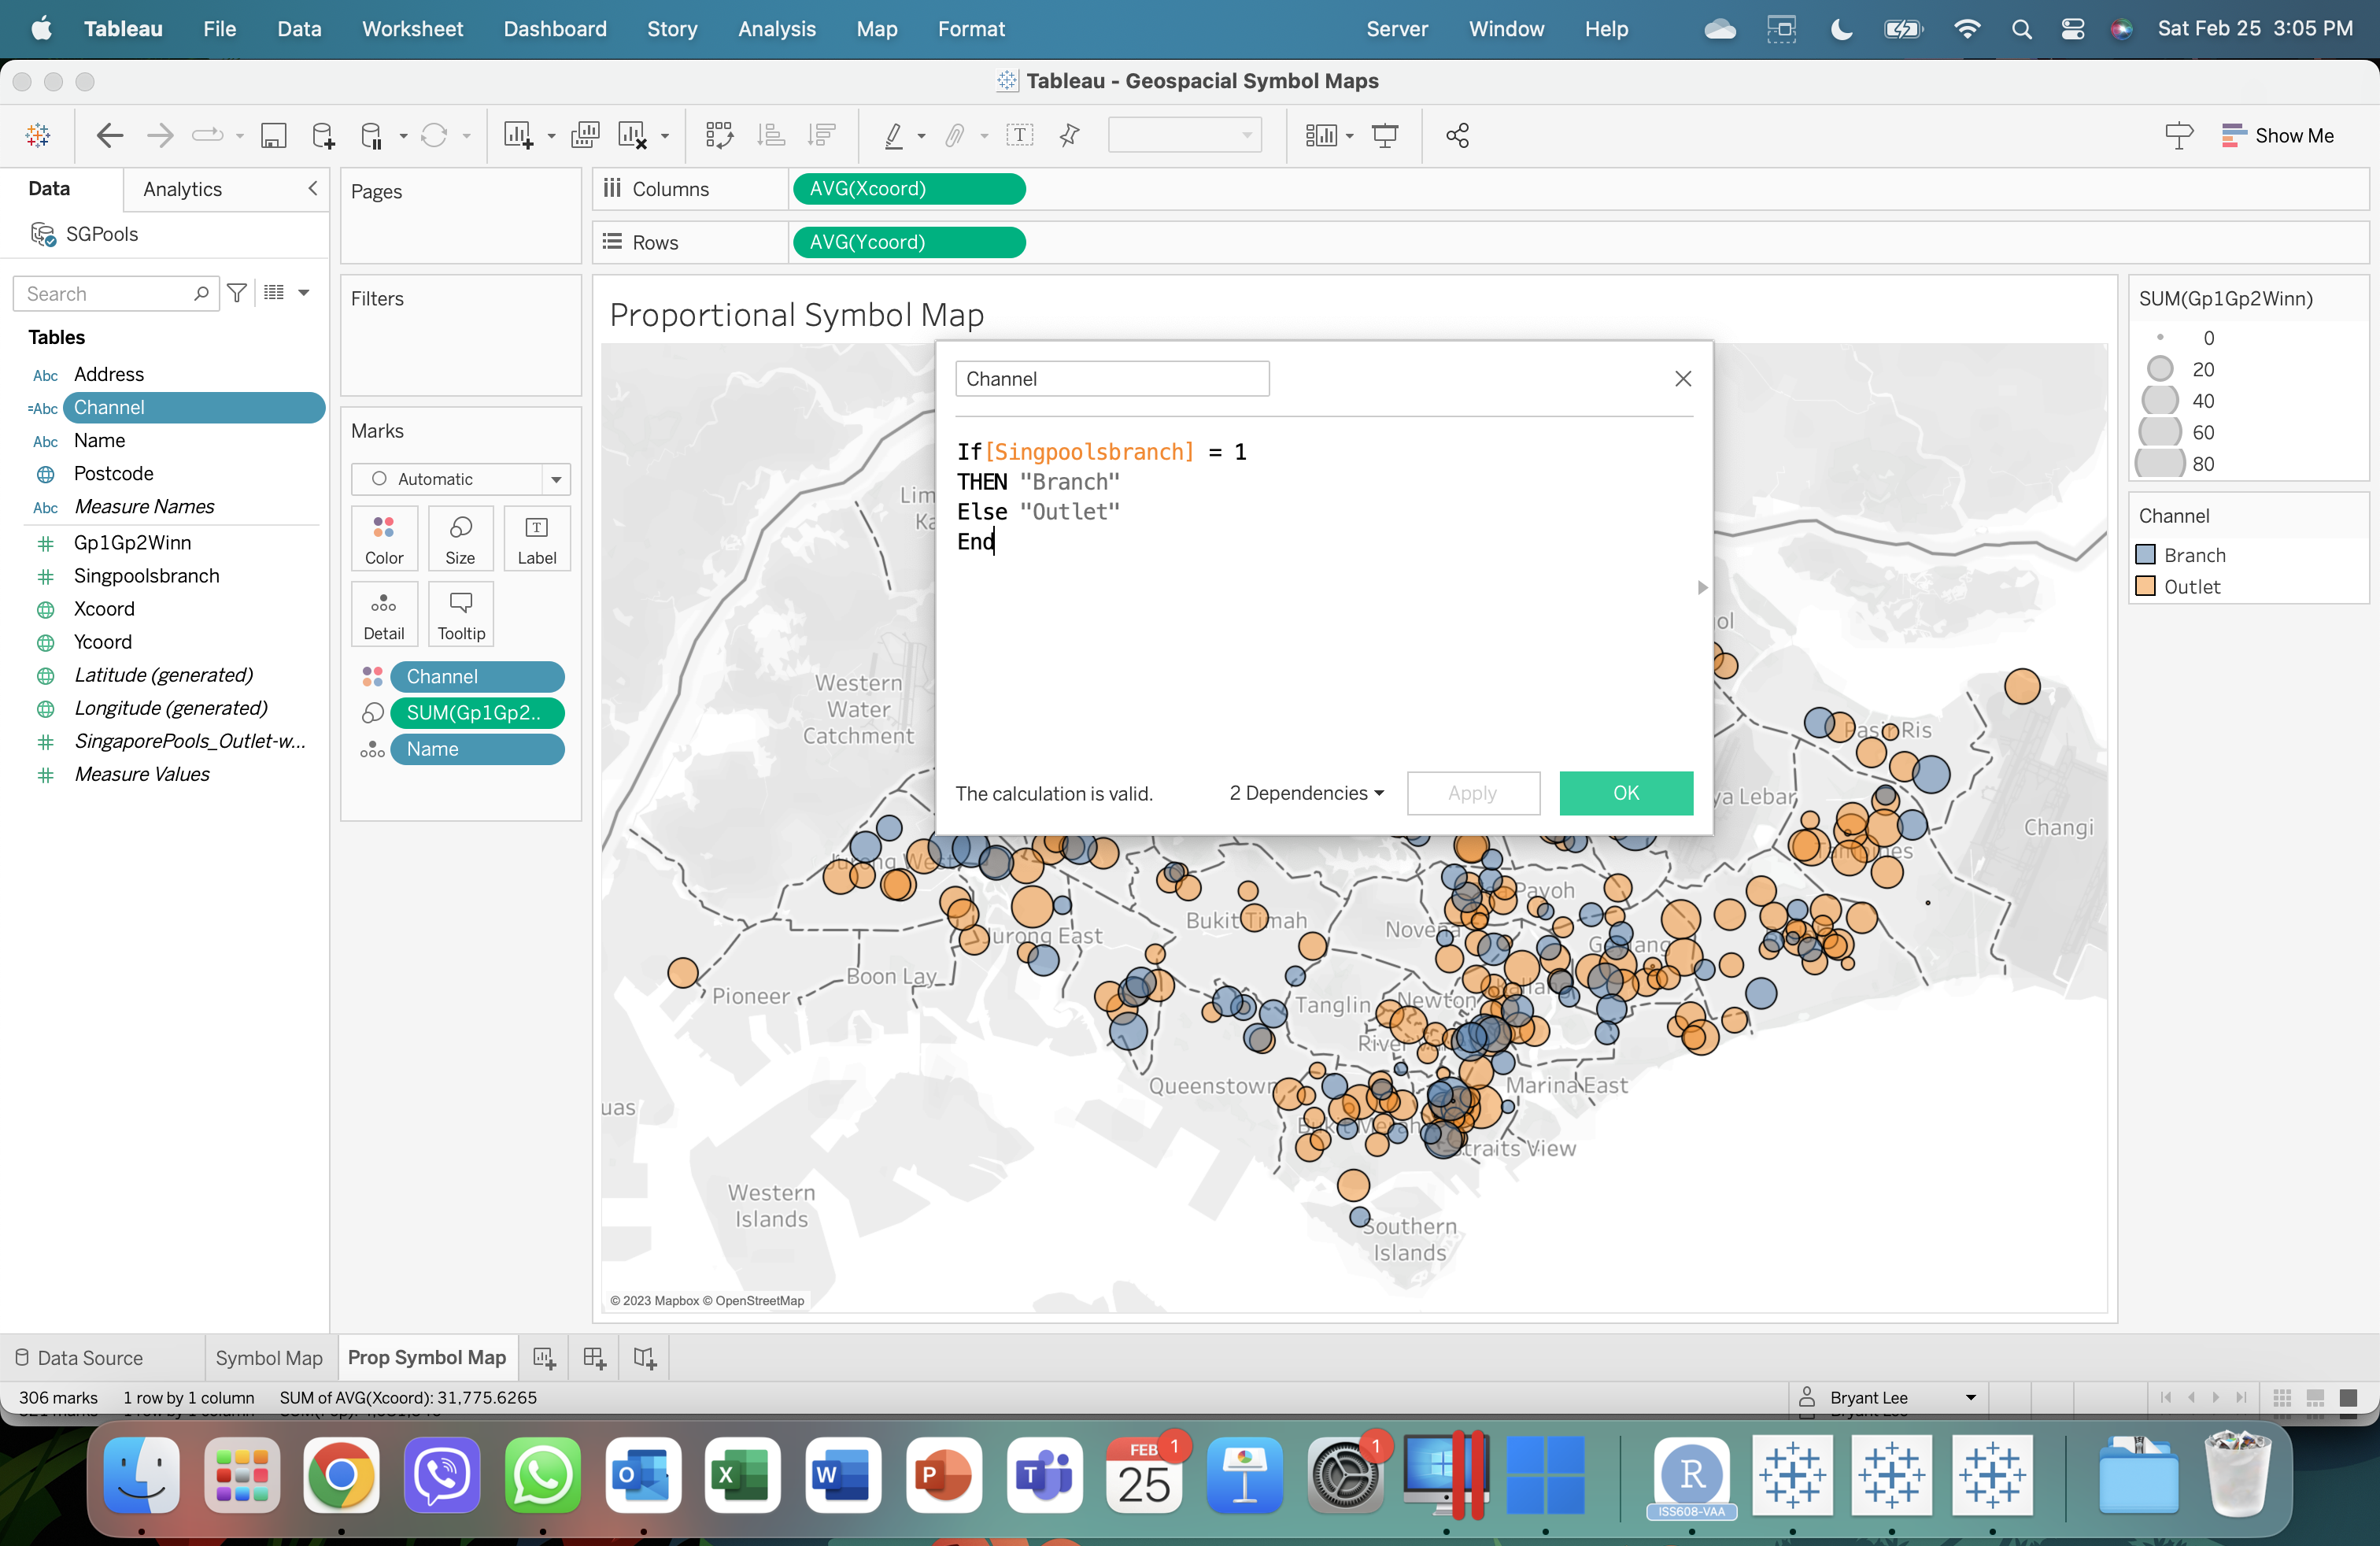The image size is (2380, 1546).
Task: Click the New Dashboard tab icon
Action: coord(594,1357)
